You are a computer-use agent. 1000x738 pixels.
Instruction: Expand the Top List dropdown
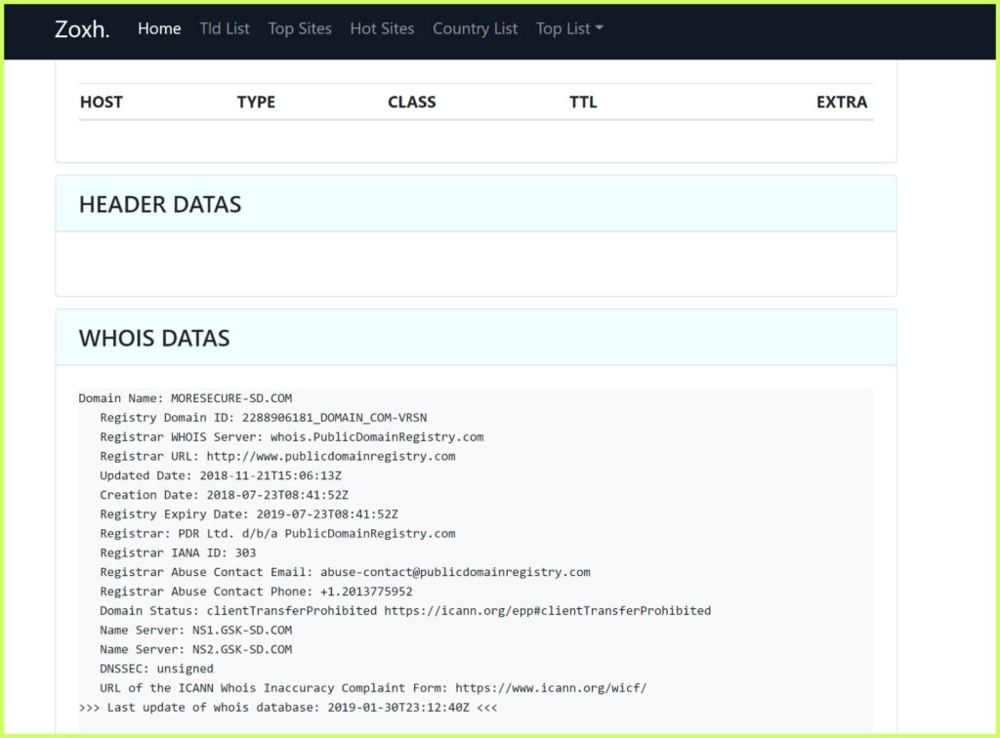(569, 28)
